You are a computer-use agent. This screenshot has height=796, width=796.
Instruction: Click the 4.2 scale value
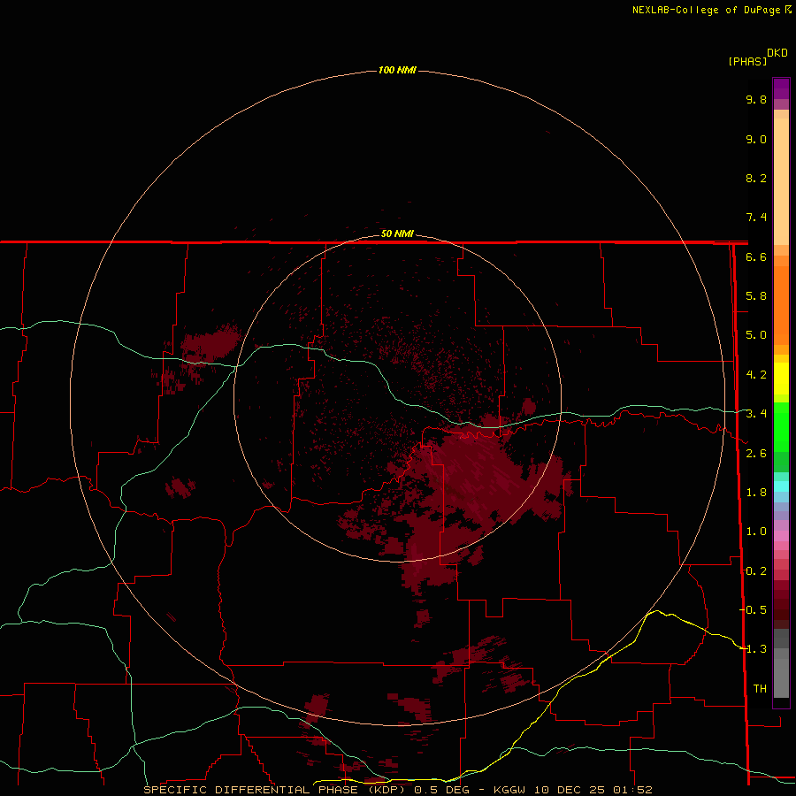pos(756,375)
